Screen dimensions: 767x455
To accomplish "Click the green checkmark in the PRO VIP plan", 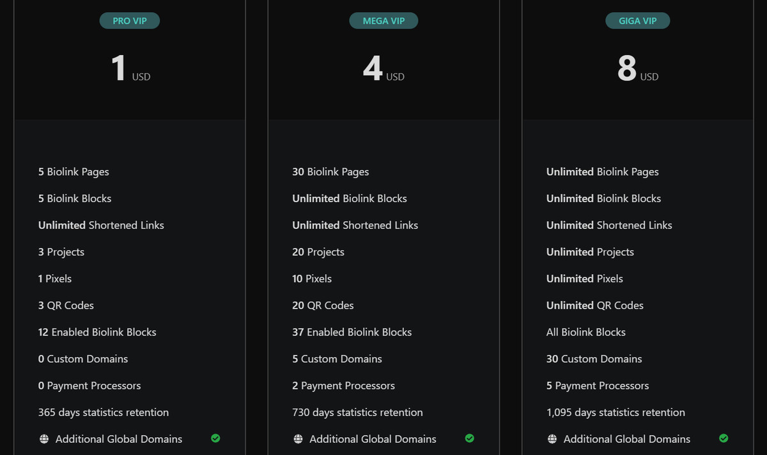I will pos(215,438).
